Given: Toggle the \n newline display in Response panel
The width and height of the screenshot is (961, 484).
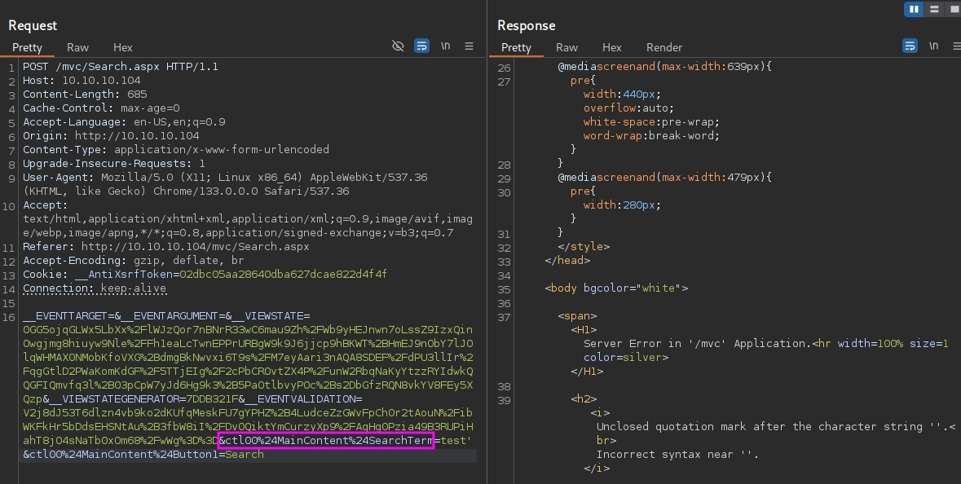Looking at the screenshot, I should coord(933,46).
